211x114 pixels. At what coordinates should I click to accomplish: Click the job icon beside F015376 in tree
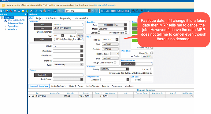(2, 18)
